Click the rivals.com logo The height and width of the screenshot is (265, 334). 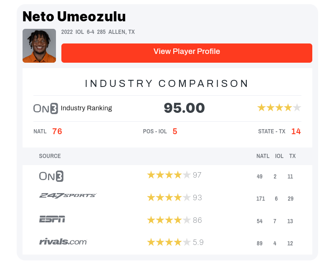click(63, 242)
